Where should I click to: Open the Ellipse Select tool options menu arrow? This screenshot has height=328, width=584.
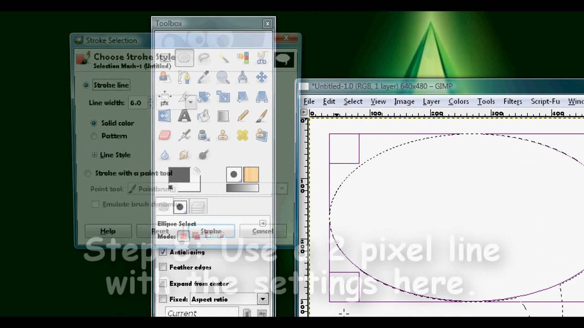point(263,223)
